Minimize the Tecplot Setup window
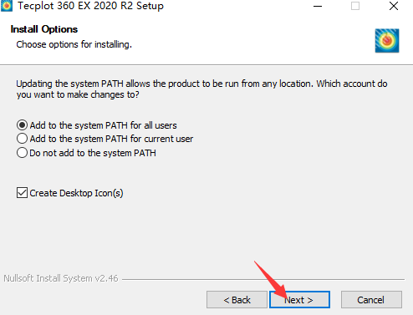 coord(318,6)
